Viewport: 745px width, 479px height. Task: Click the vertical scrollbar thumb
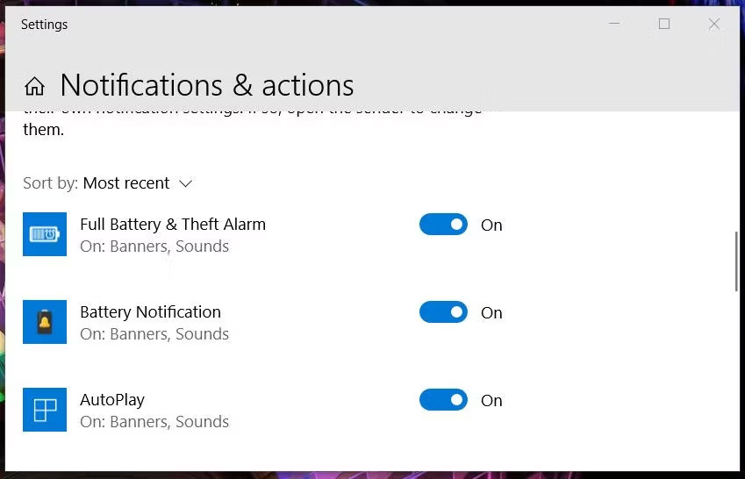coord(736,261)
